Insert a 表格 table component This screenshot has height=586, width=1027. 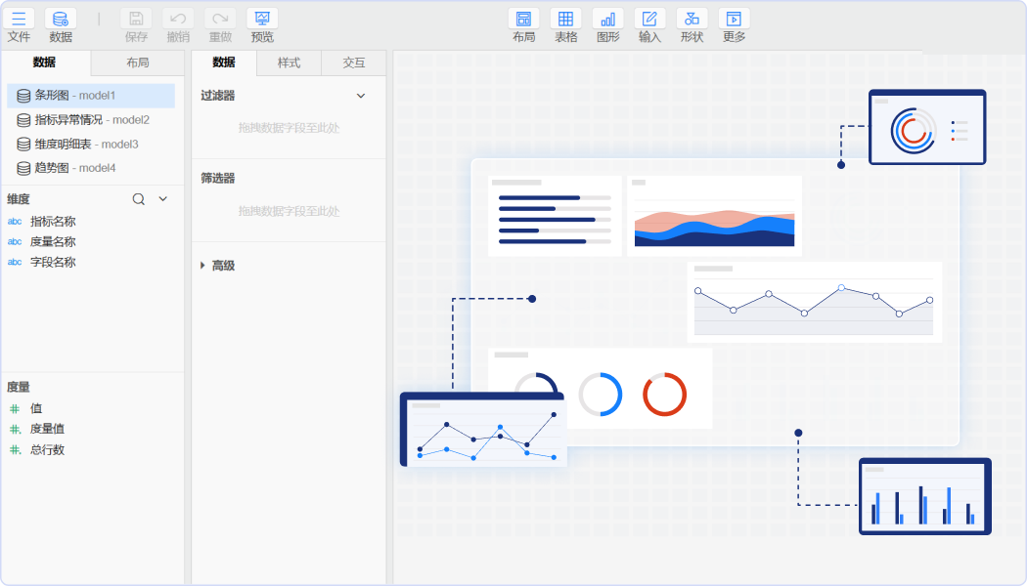[565, 19]
